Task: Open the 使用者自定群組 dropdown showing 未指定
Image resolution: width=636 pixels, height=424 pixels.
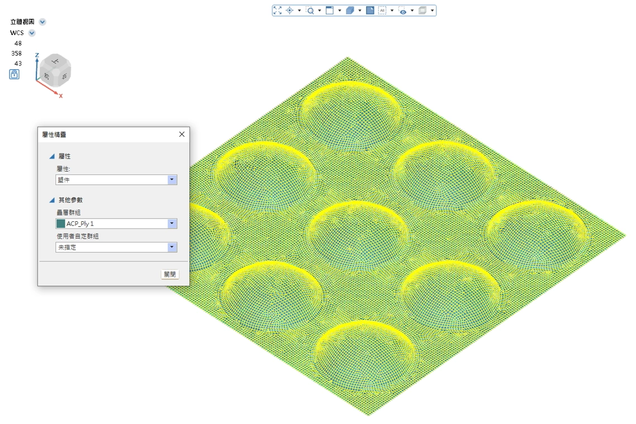Action: point(172,247)
